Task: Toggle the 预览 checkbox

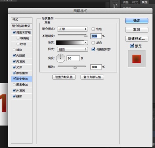Action: pyautogui.click(x=132, y=46)
